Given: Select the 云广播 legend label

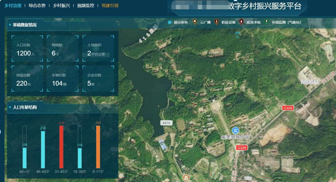Looking at the screenshot, I should [x=205, y=22].
